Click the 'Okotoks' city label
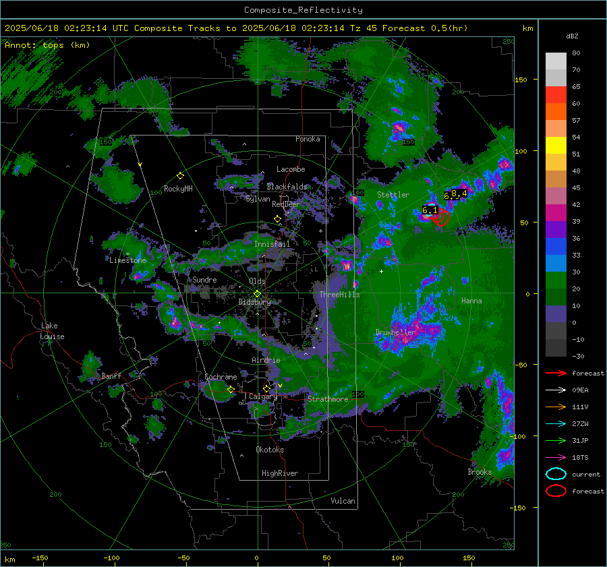 (270, 450)
